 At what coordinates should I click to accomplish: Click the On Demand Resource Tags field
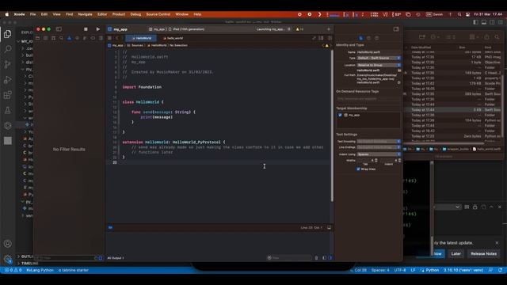tap(368, 98)
